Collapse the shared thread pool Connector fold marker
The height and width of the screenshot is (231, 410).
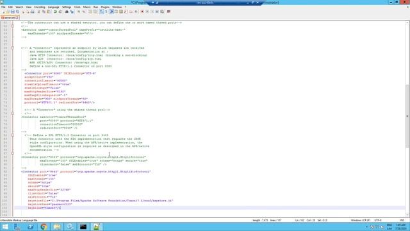[13, 114]
